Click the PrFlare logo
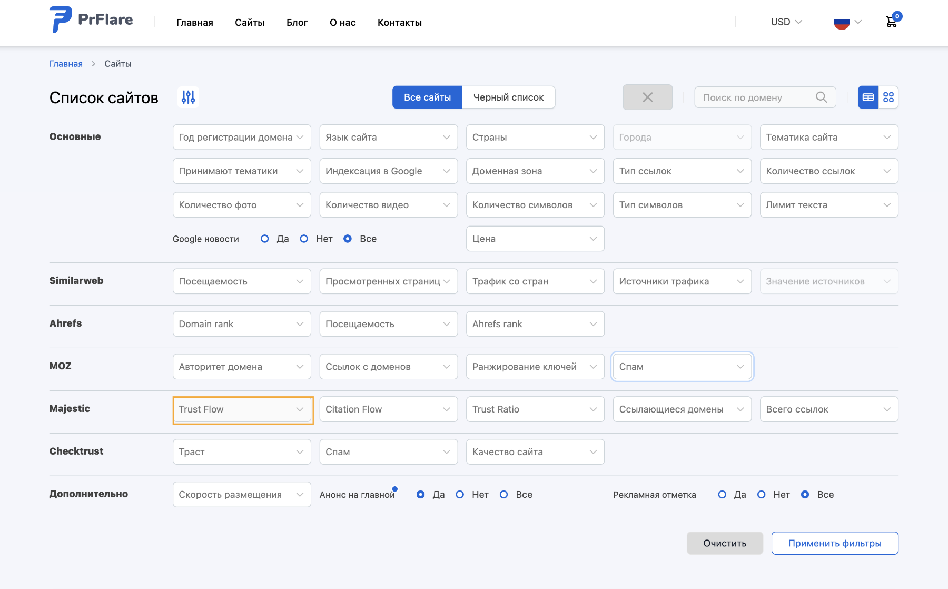The image size is (948, 589). pyautogui.click(x=91, y=20)
